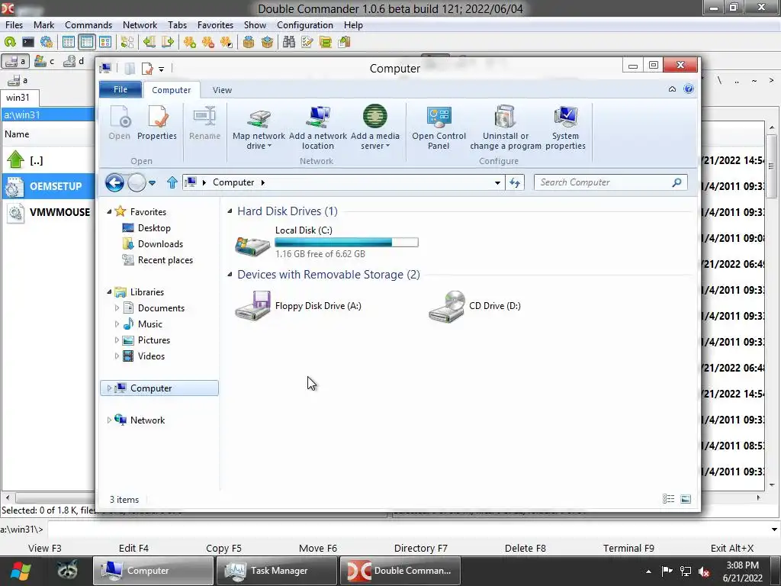781x586 pixels.
Task: Open the address bar history dropdown
Action: pyautogui.click(x=497, y=183)
